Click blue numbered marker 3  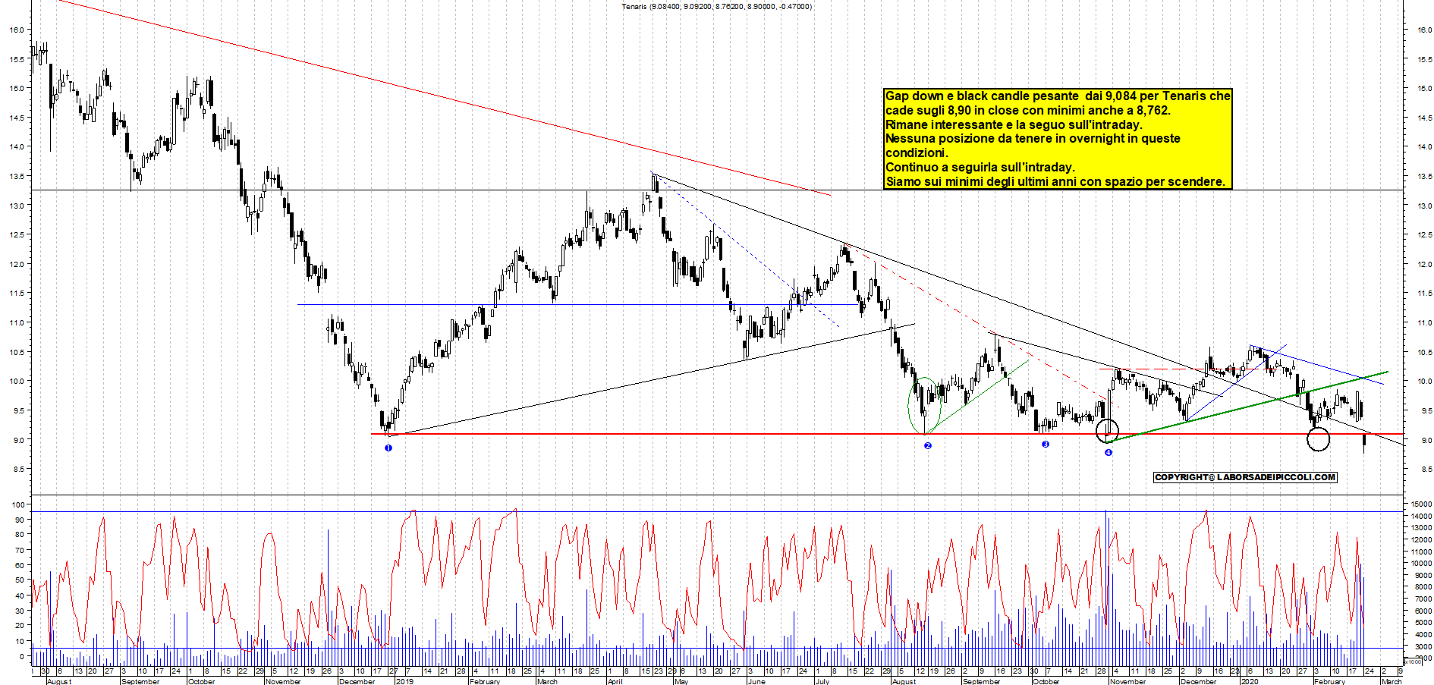pos(1045,444)
